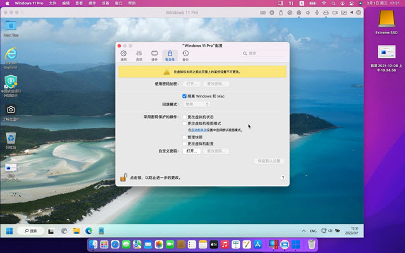Open the 通用 (General) gear tab in config dialog

click(123, 56)
